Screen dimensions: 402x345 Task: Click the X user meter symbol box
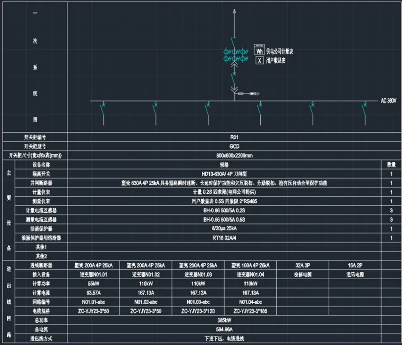point(259,60)
